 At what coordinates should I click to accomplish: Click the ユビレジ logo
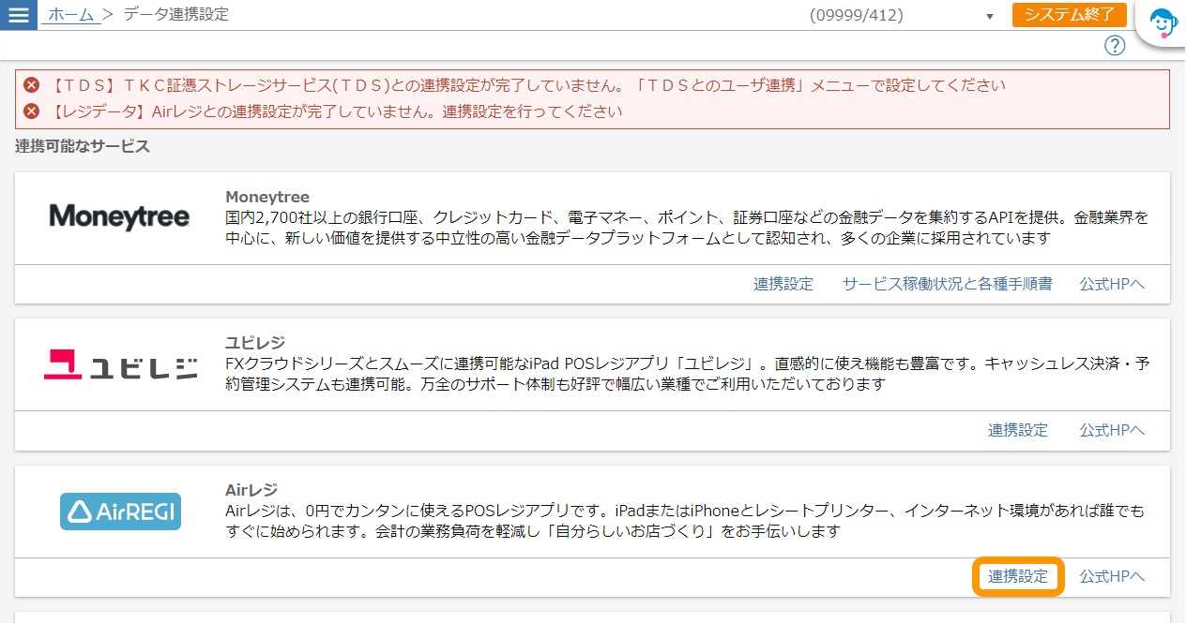pos(120,364)
